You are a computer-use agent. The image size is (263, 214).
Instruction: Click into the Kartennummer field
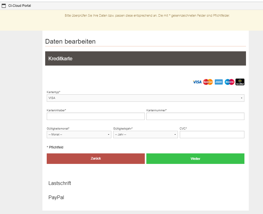click(195, 116)
